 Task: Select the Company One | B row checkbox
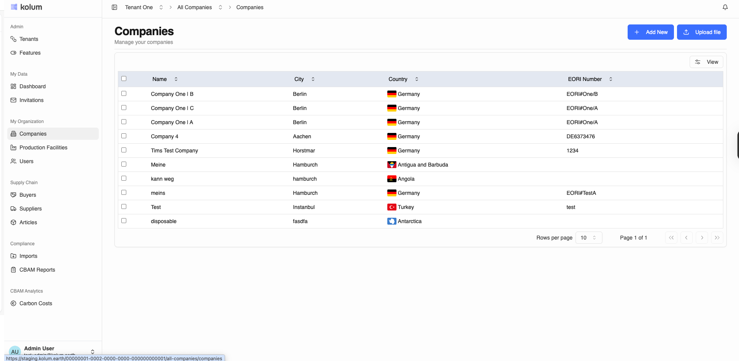point(124,94)
